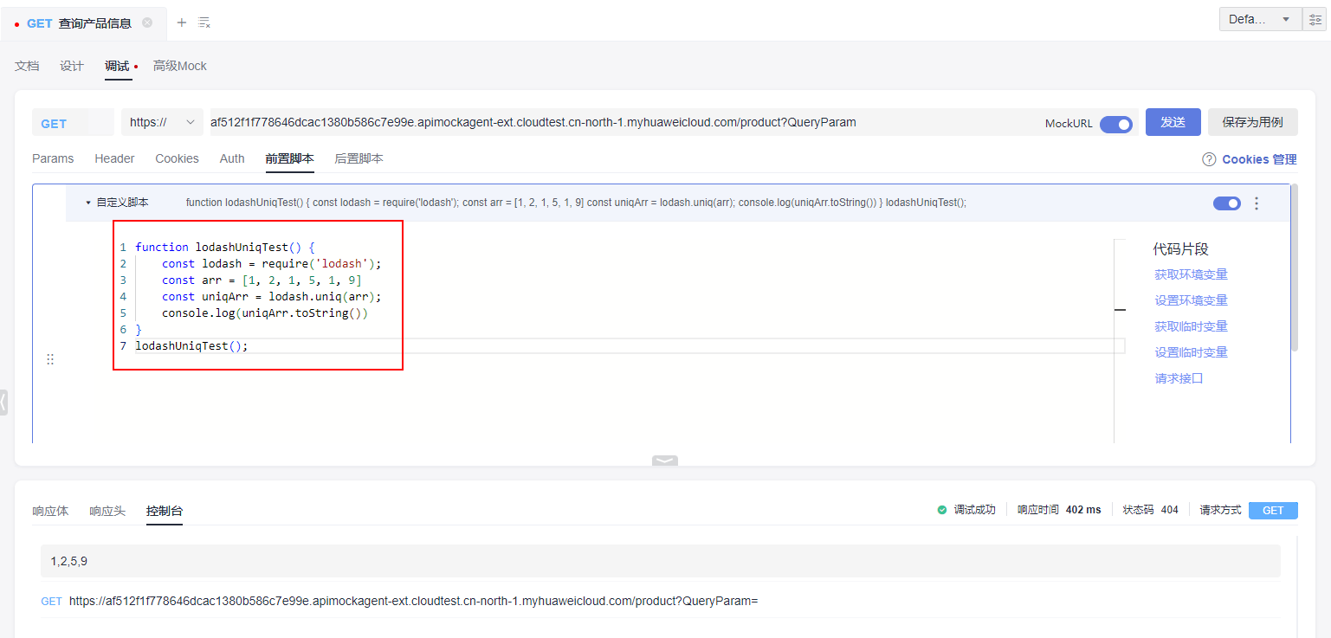Viewport: 1331px width, 638px height.
Task: Close the 查询产品信息 request tab
Action: pyautogui.click(x=147, y=23)
